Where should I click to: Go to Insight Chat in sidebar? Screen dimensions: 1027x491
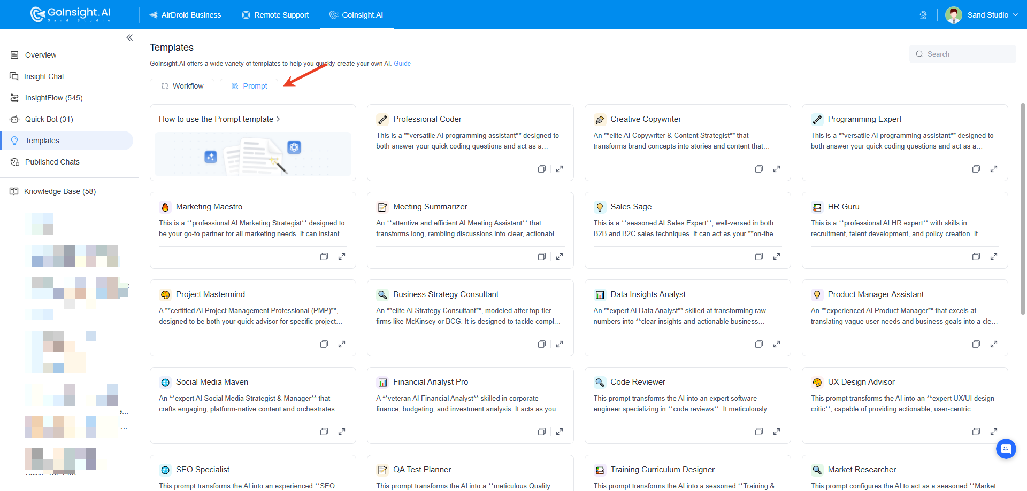[x=44, y=76]
